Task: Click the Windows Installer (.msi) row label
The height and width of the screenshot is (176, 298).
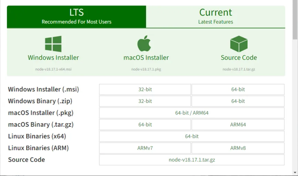Action: [44, 89]
